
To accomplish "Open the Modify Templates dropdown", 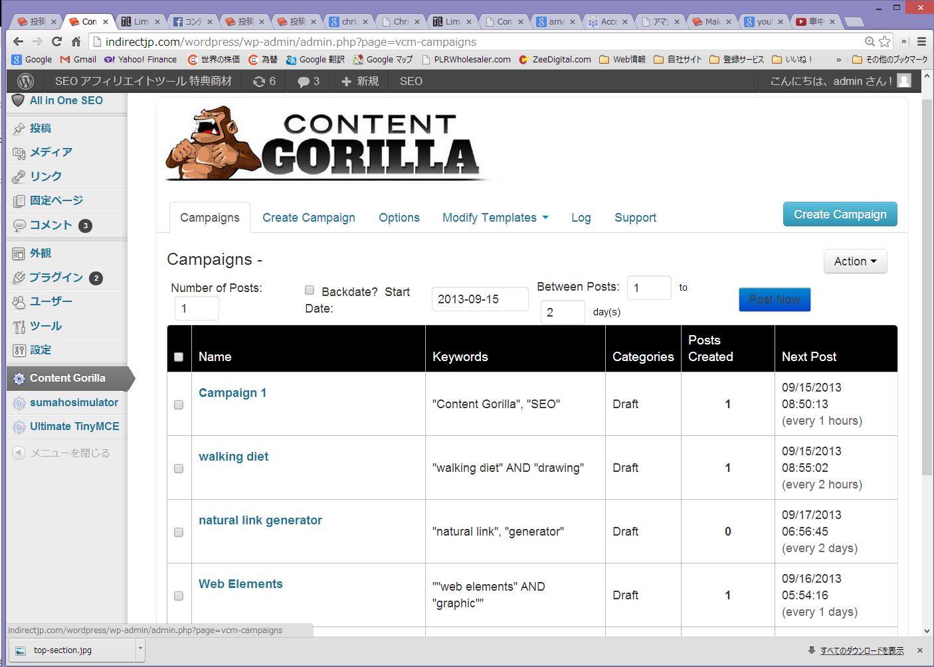I will click(495, 218).
